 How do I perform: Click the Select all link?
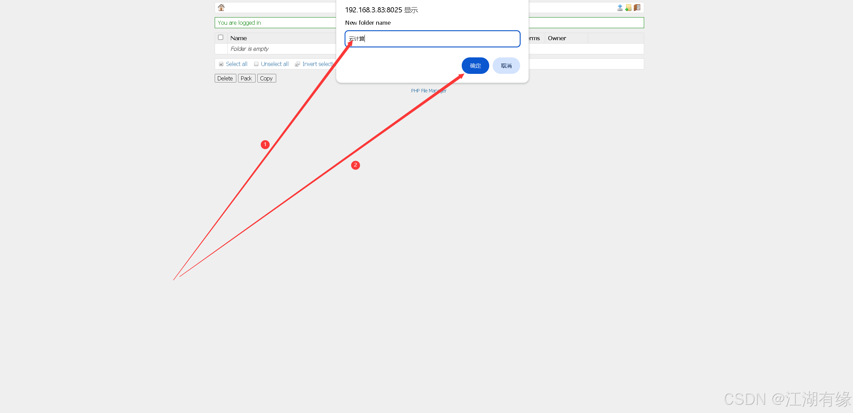236,64
